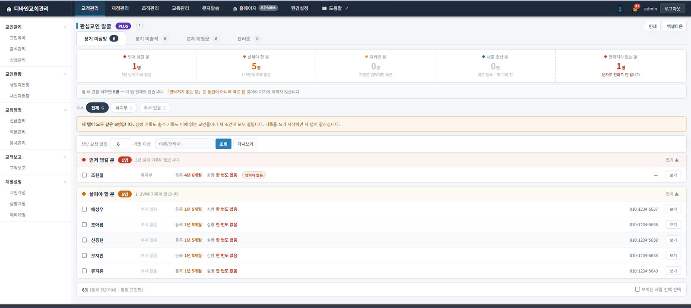The height and width of the screenshot is (308, 691).
Task: Open the 교차 위험군 tab
Action: click(x=203, y=39)
